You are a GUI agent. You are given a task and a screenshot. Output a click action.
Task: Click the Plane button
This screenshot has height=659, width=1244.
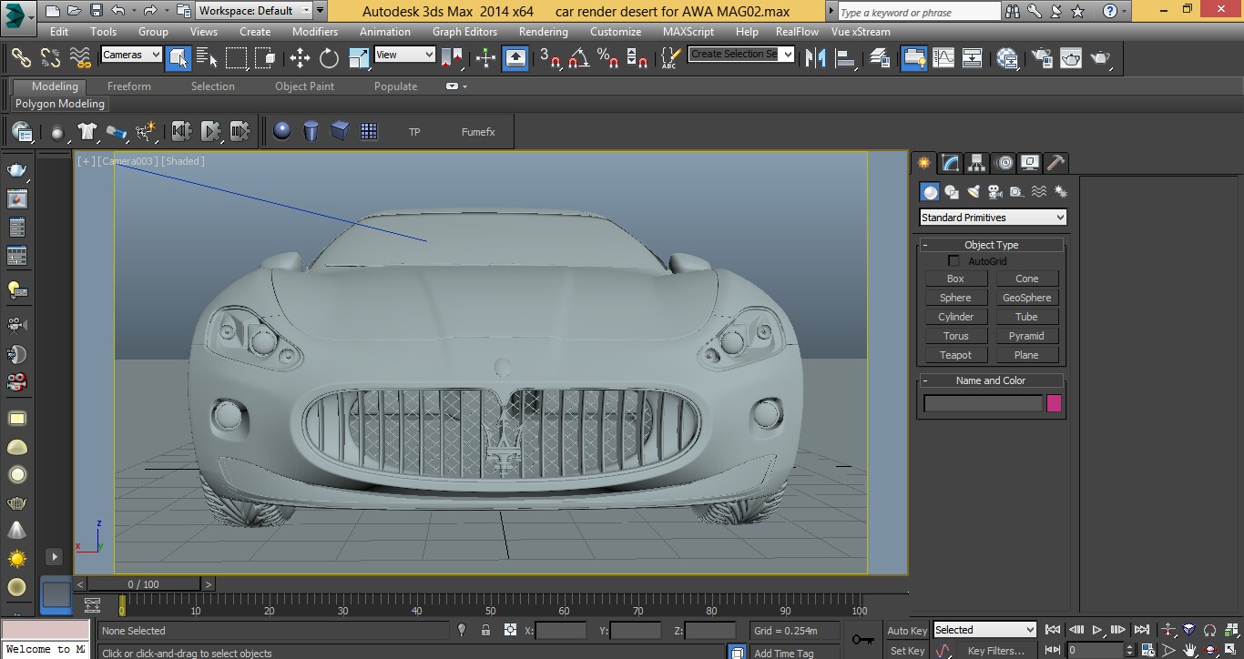pyautogui.click(x=1026, y=355)
